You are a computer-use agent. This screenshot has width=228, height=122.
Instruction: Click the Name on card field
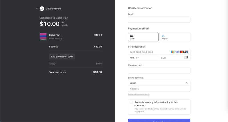pyautogui.click(x=159, y=70)
